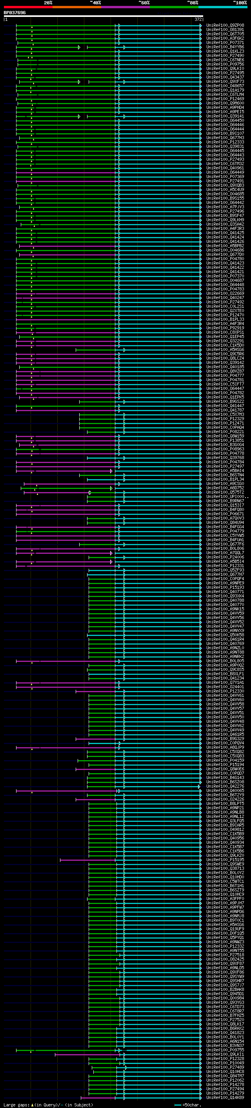Choose the truncated UniRef100_UPI000.. entry
This screenshot has width=251, height=1108.
[227, 496]
